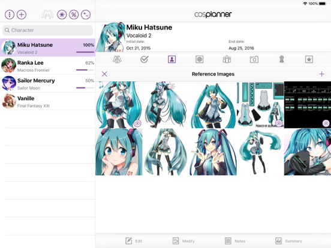331x248 pixels.
Task: Select the asterisk filter circle icon
Action: 62,14
